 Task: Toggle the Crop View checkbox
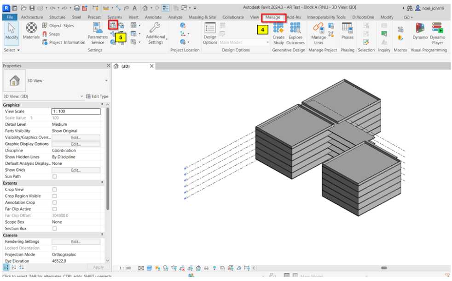point(55,189)
